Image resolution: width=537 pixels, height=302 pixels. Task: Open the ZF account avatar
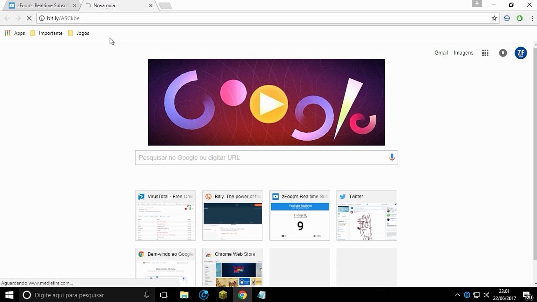(521, 53)
